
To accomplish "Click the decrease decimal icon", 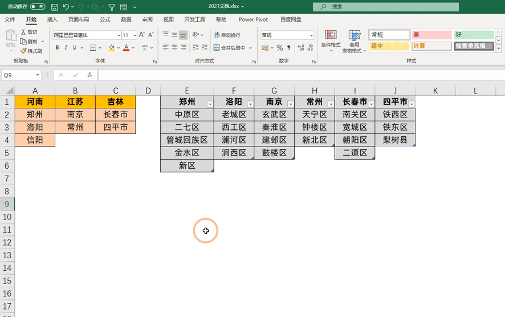I will coord(310,48).
